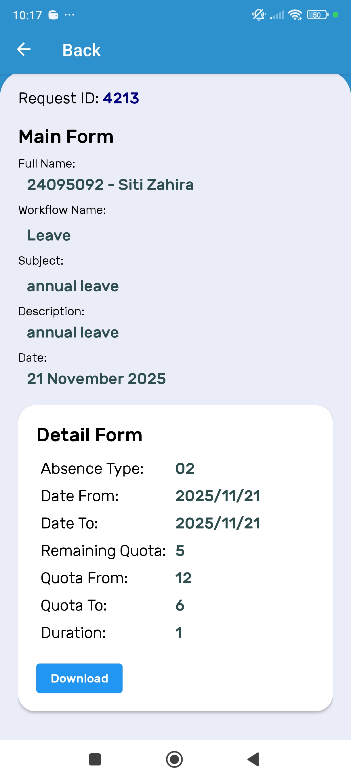351x781 pixels.
Task: Tap the date 21 November 2025
Action: pyautogui.click(x=96, y=378)
